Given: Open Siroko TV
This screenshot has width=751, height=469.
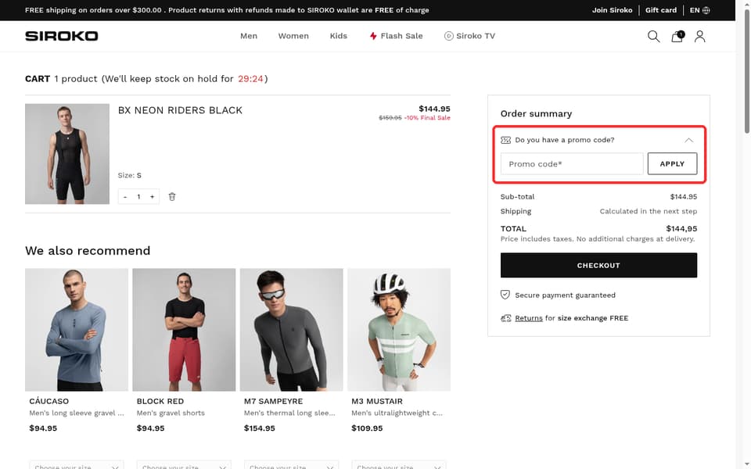Looking at the screenshot, I should (x=469, y=36).
